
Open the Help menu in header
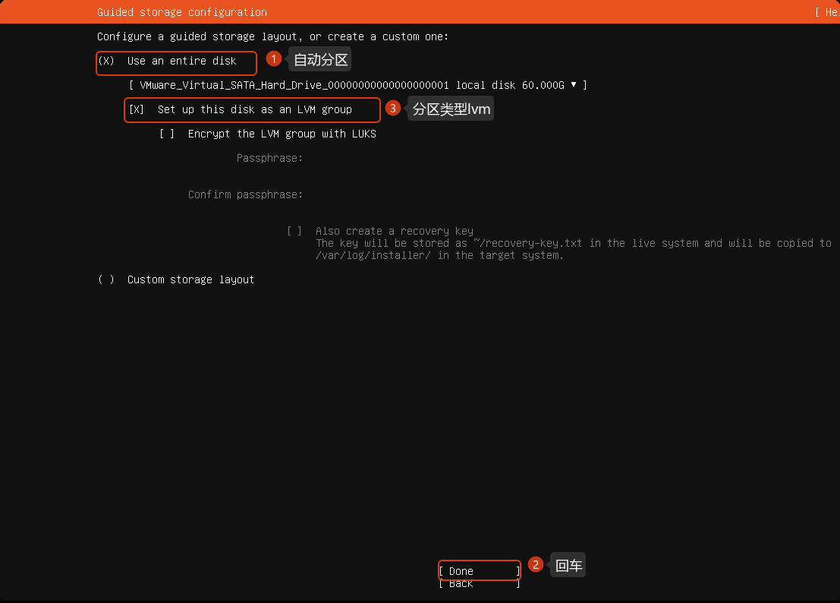(826, 12)
